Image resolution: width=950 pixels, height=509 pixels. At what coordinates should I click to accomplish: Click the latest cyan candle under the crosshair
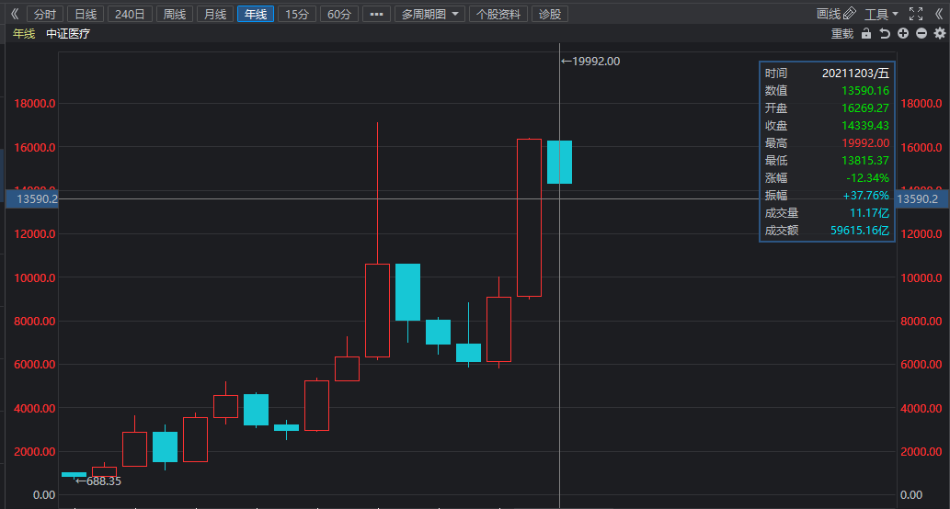(559, 163)
